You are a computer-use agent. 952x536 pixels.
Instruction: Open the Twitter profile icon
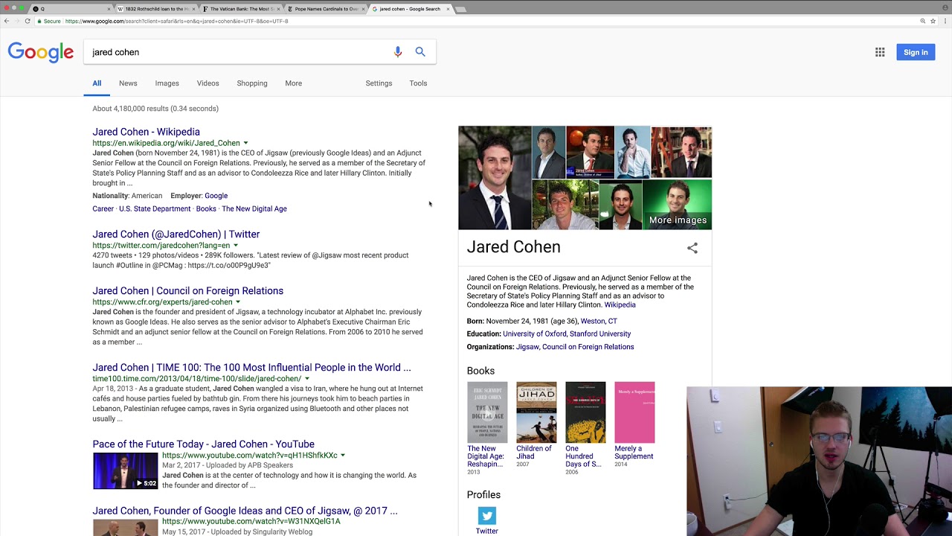coord(487,516)
